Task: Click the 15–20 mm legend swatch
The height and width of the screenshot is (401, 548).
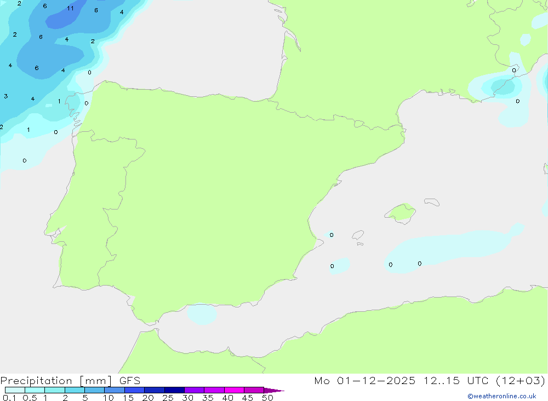Action: (134, 390)
